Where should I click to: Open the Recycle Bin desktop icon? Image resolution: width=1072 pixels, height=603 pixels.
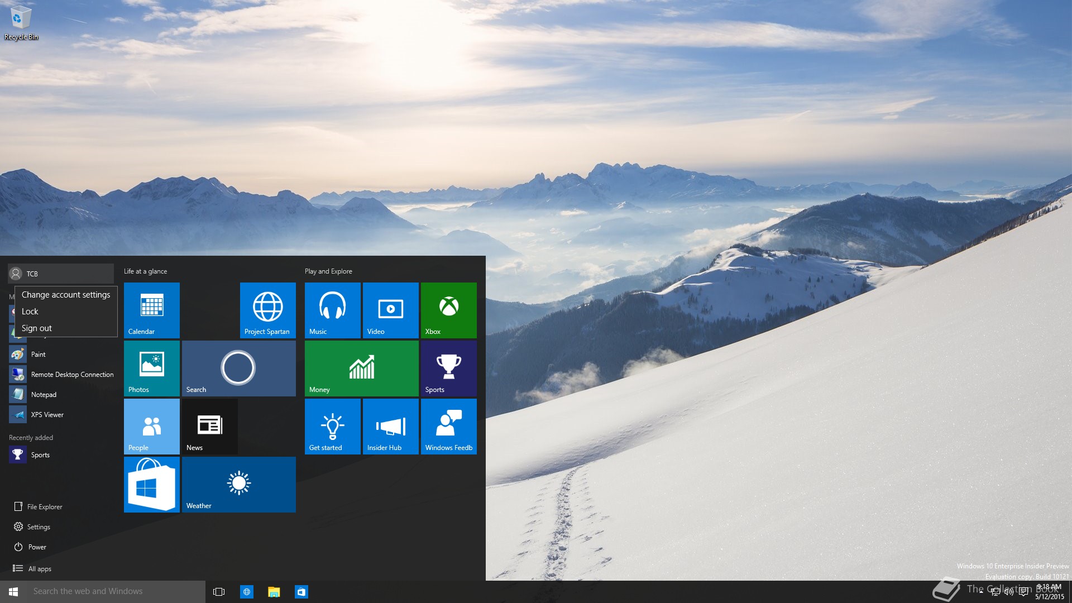[x=21, y=23]
